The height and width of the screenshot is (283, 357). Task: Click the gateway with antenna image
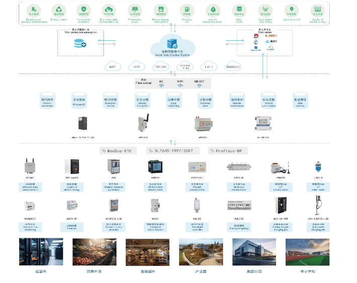(x=143, y=123)
